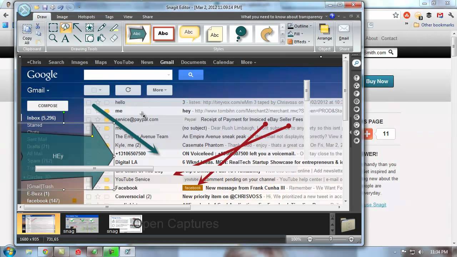
Task: Choose the red bordered Abc style
Action: click(x=163, y=34)
